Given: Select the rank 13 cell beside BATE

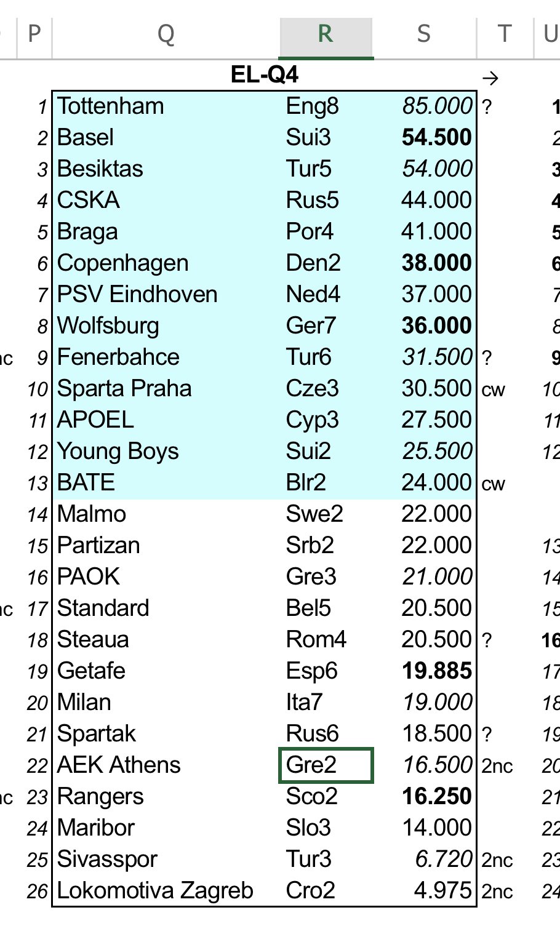Looking at the screenshot, I should 38,484.
